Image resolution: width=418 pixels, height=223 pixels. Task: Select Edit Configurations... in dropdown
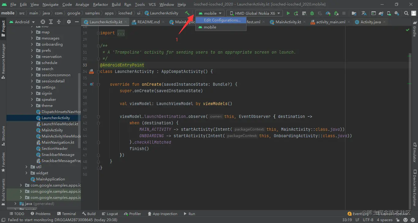(221, 20)
